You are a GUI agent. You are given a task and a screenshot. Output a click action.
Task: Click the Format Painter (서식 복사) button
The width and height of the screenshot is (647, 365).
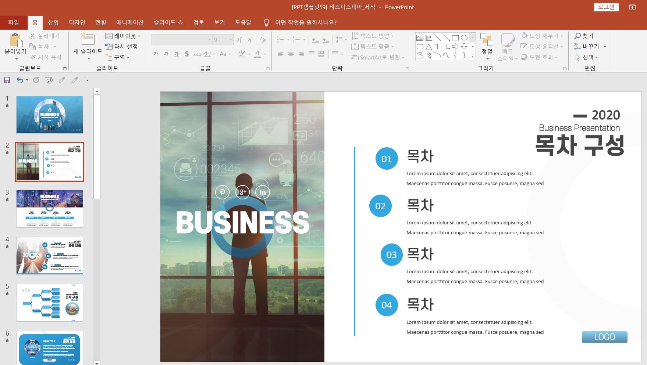pyautogui.click(x=46, y=57)
